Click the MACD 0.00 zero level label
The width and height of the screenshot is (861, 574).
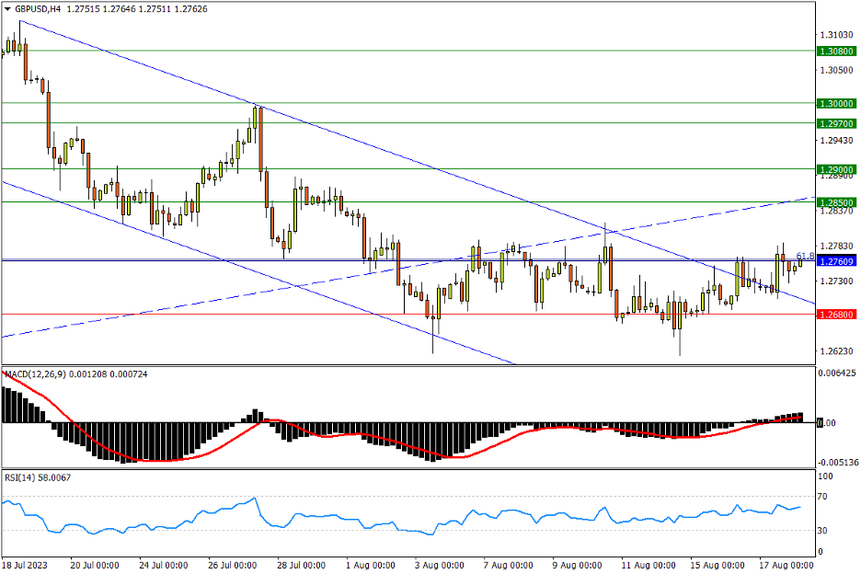tap(828, 423)
